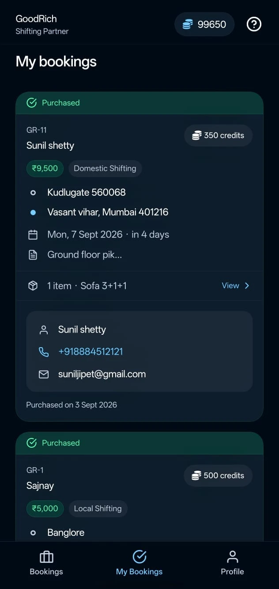Image resolution: width=279 pixels, height=589 pixels.
Task: Click the phone icon beside +918884512121
Action: [x=44, y=352]
